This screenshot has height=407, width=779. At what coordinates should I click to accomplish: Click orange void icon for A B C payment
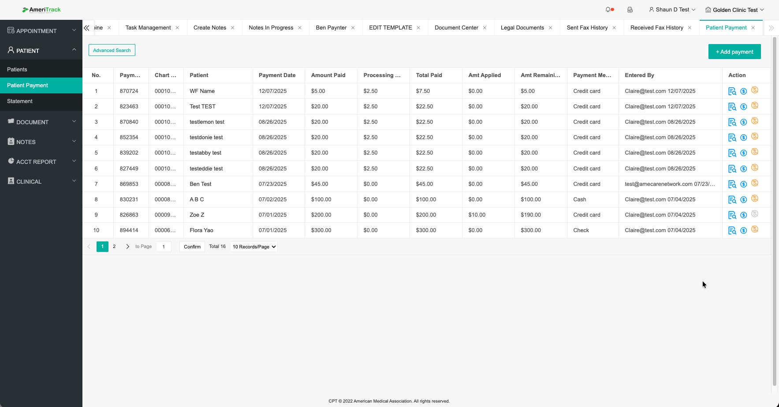755,199
